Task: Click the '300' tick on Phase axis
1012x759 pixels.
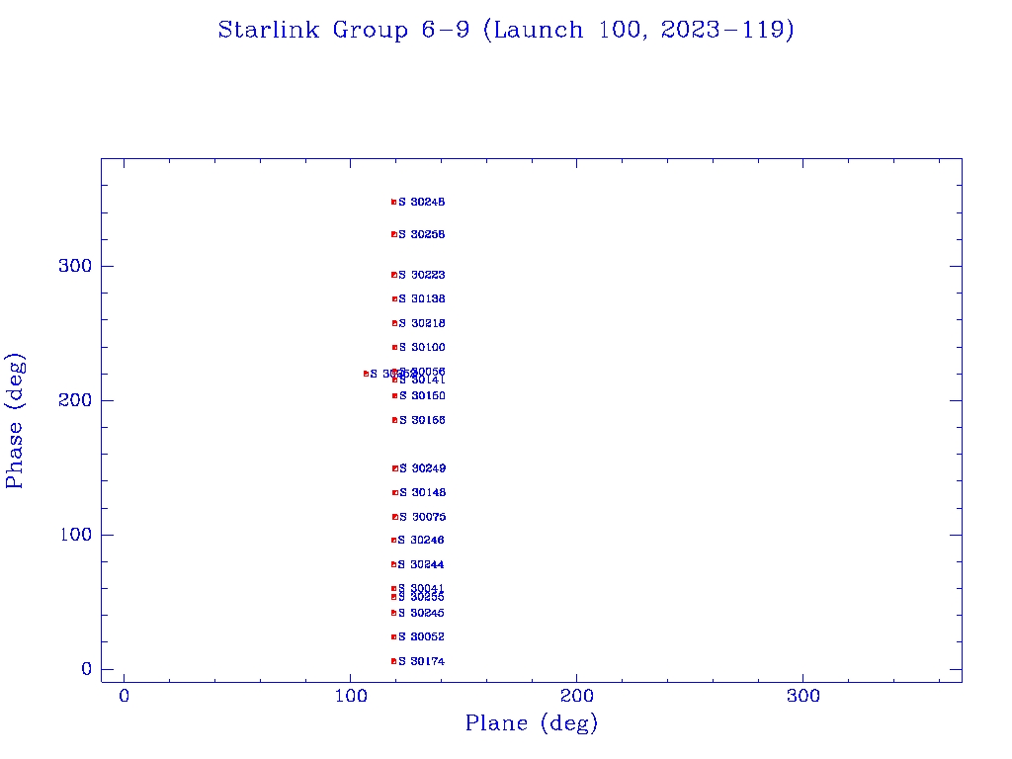Action: (x=75, y=266)
